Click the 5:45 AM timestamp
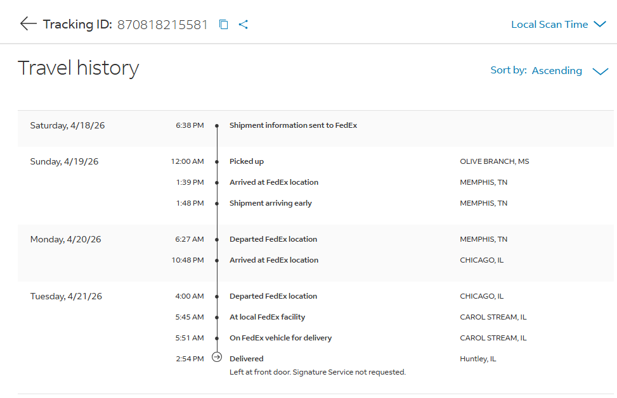Screen dimensions: 617x398 pos(190,317)
